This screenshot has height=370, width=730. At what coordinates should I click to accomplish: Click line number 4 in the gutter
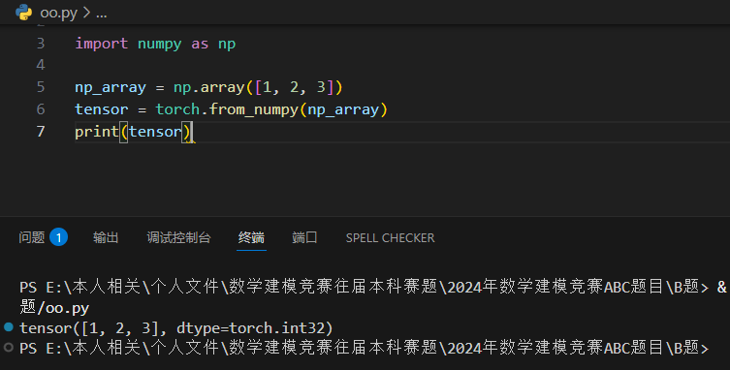[x=41, y=65]
